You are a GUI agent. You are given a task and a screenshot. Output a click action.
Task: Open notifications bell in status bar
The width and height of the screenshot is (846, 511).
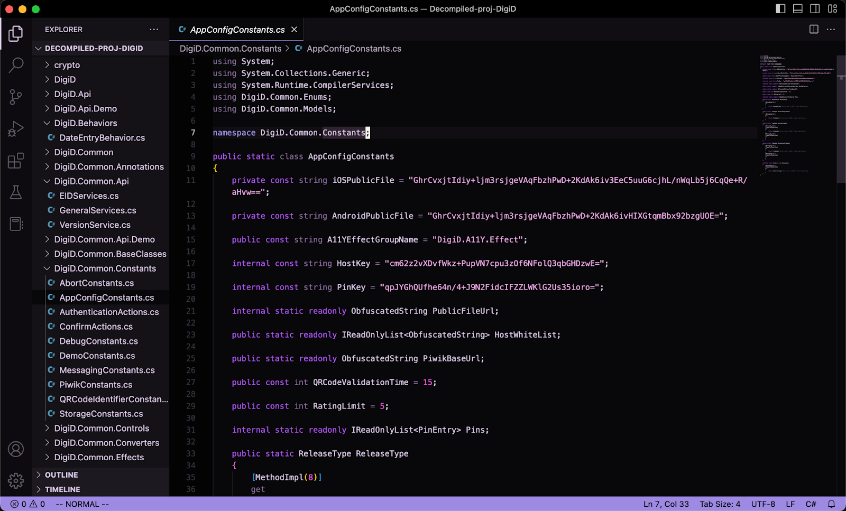(x=831, y=504)
